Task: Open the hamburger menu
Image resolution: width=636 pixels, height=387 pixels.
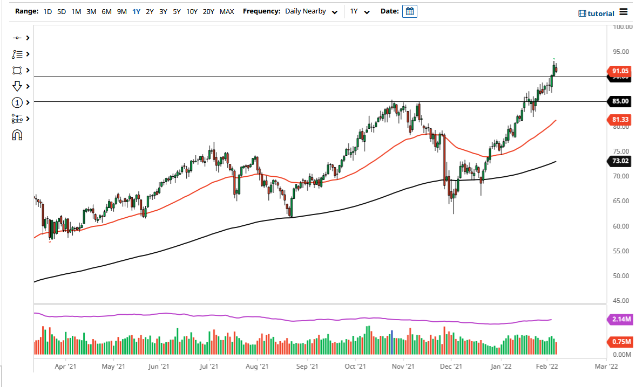Action: click(x=624, y=12)
